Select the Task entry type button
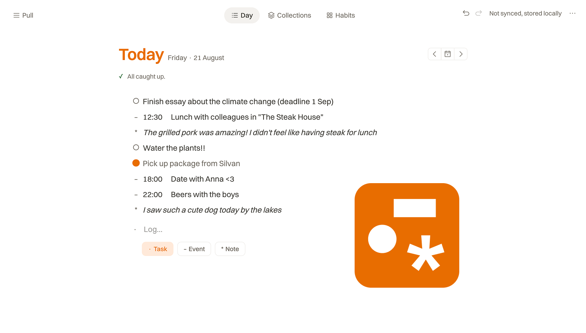 coord(158,249)
